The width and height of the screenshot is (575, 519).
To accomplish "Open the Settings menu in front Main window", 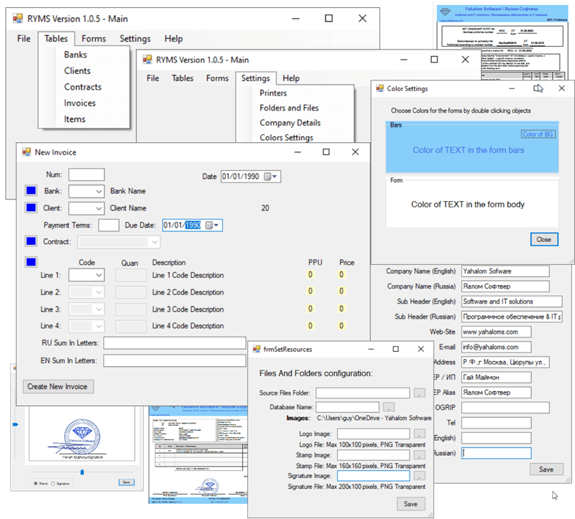I will [256, 78].
